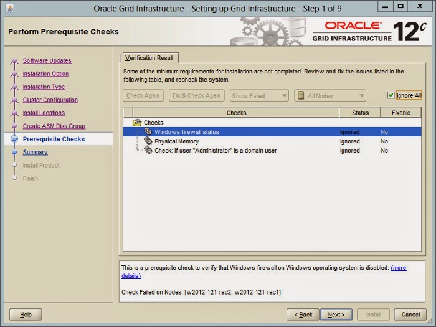Screen dimensions: 436x327
Task: Click the Checks column header
Action: click(236, 113)
